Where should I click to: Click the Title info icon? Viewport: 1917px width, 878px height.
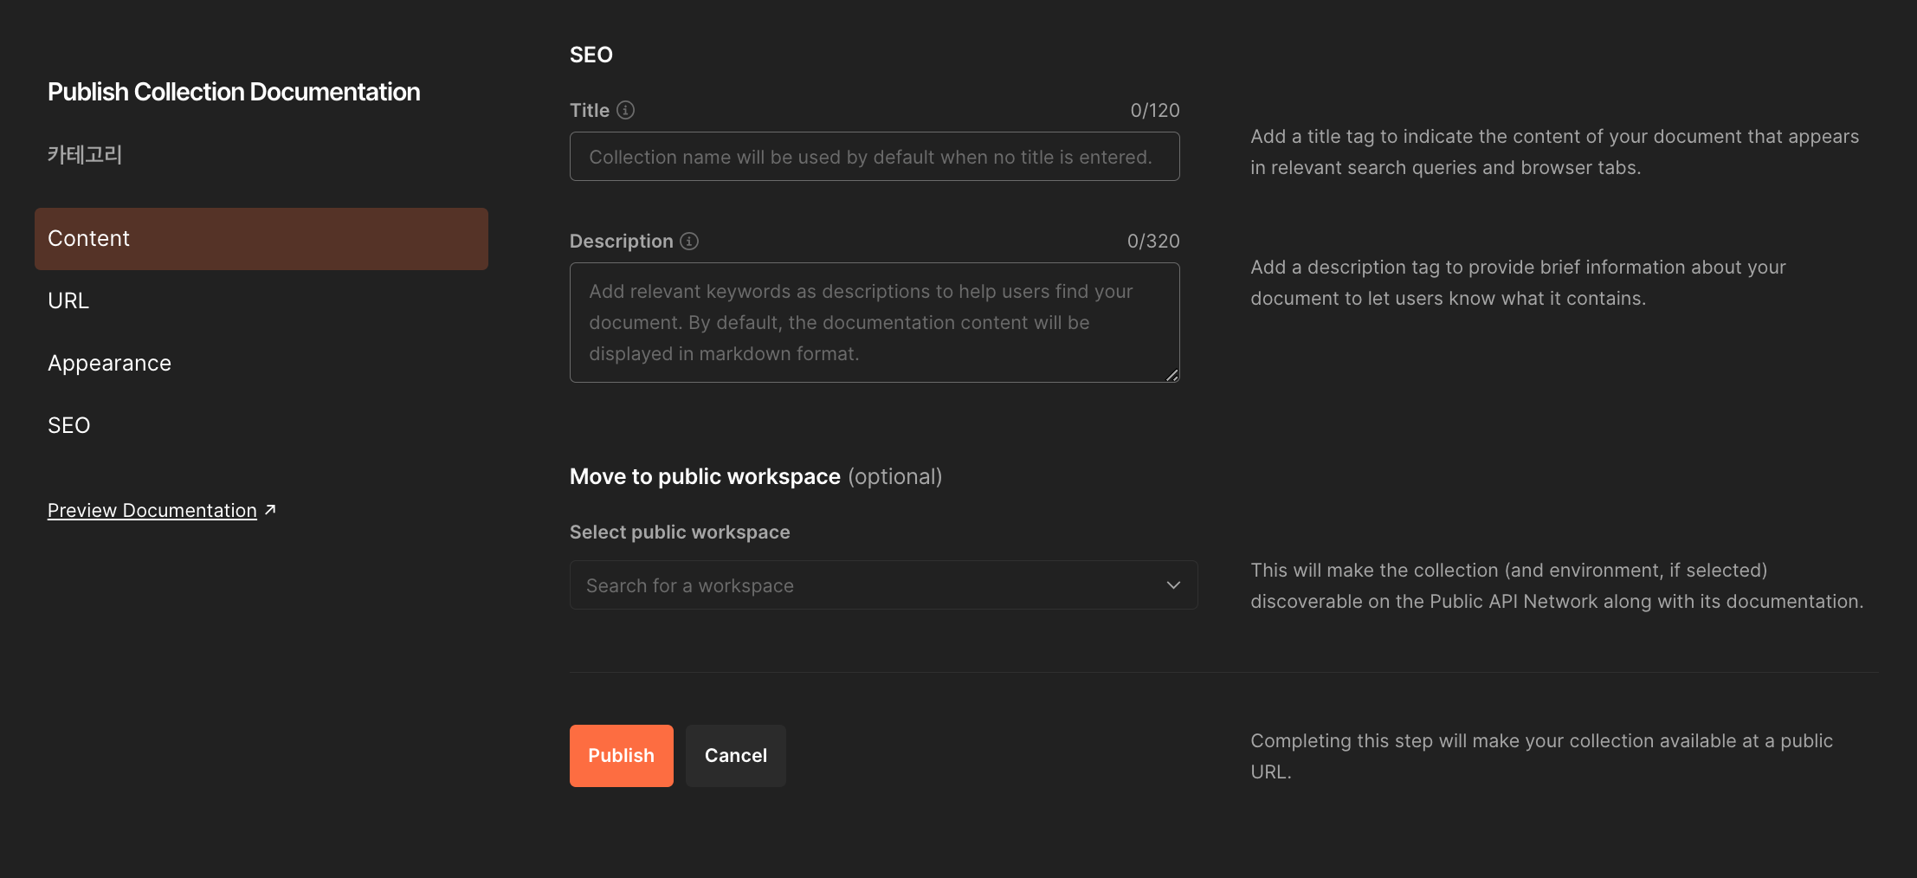(625, 110)
